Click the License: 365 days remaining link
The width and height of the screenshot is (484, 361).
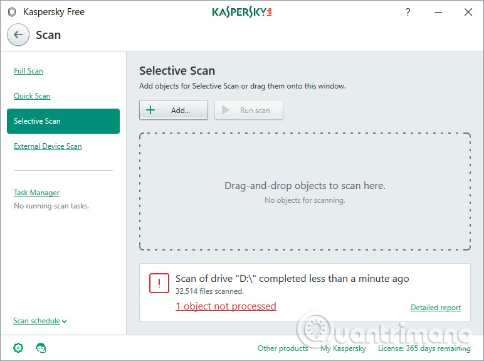click(424, 348)
